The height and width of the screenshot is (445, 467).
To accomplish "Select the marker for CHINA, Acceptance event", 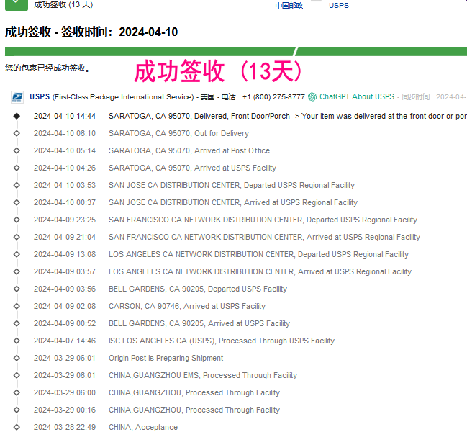I will click(17, 427).
